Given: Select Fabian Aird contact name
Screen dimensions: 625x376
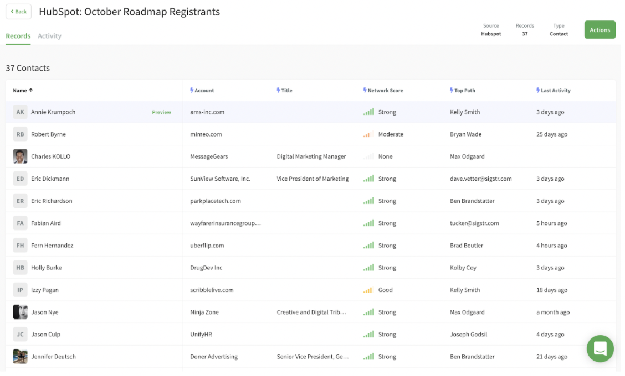Looking at the screenshot, I should pos(46,223).
